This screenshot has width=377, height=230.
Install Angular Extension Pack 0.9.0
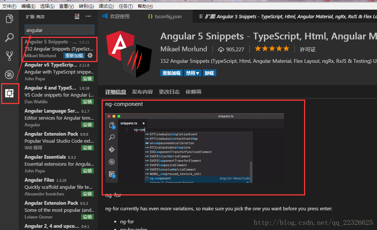coord(87,148)
